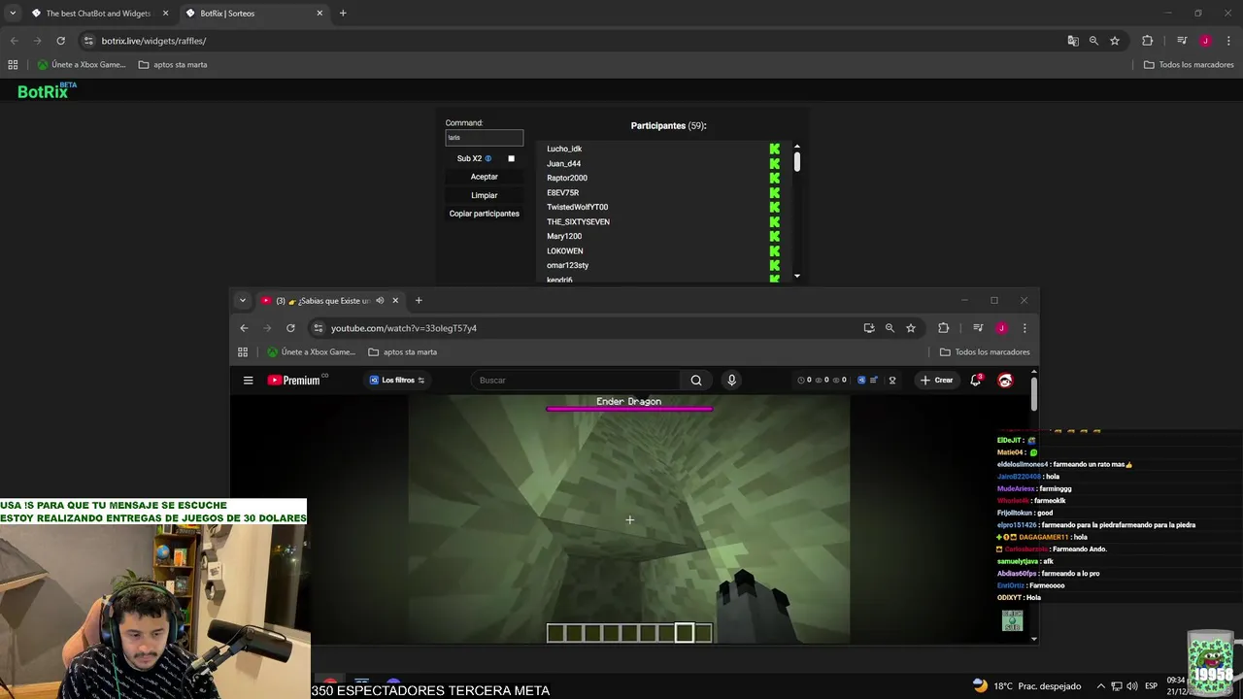Open new tab in YouTube window
This screenshot has height=699, width=1243.
pyautogui.click(x=419, y=300)
